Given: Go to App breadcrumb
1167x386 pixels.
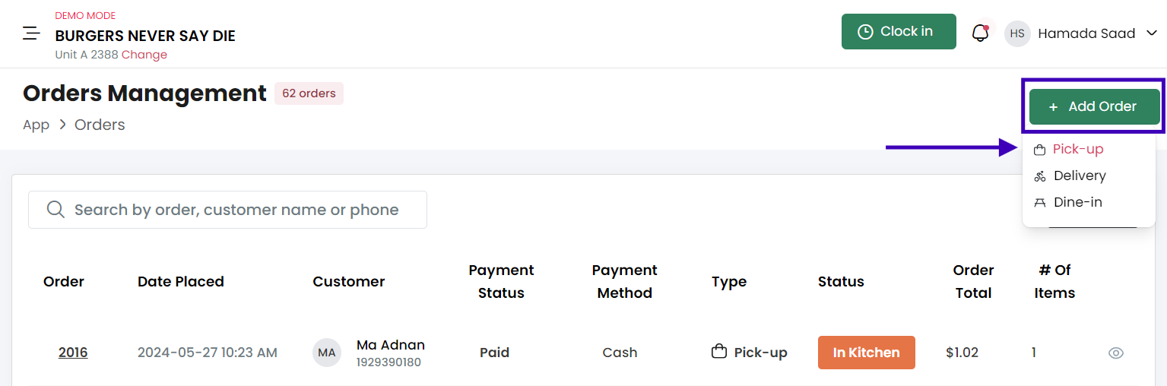Looking at the screenshot, I should pyautogui.click(x=36, y=125).
